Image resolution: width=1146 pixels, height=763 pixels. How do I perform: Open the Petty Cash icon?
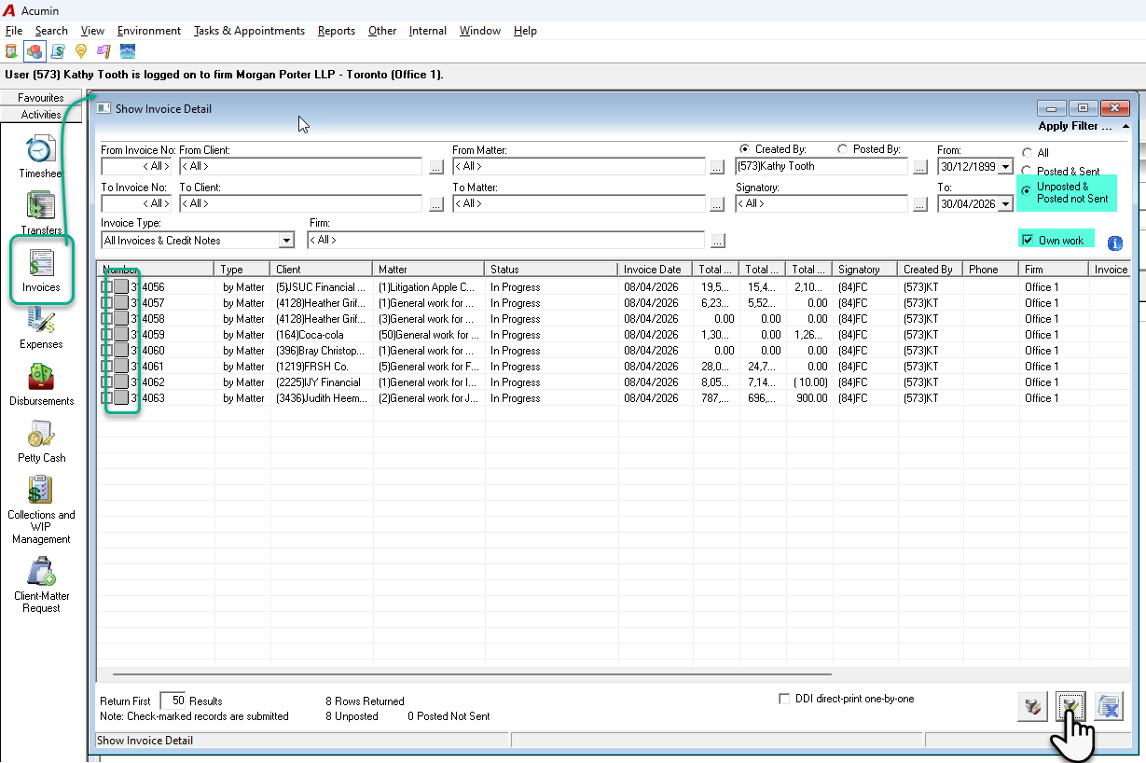point(41,435)
